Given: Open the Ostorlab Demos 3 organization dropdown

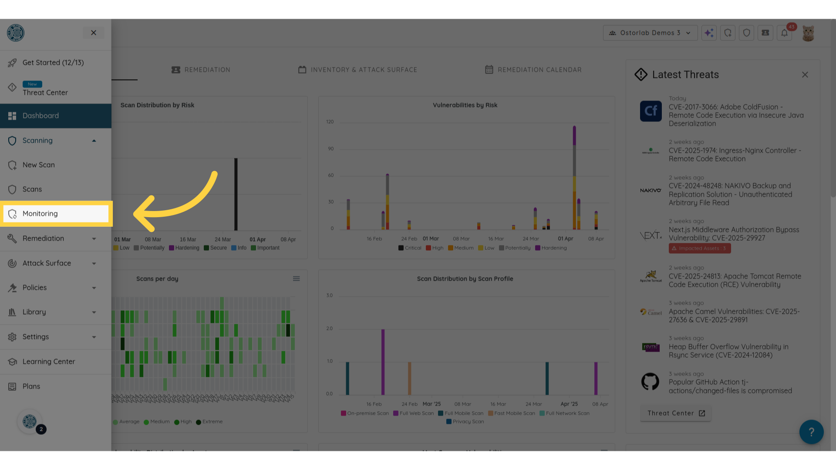Looking at the screenshot, I should pyautogui.click(x=650, y=33).
